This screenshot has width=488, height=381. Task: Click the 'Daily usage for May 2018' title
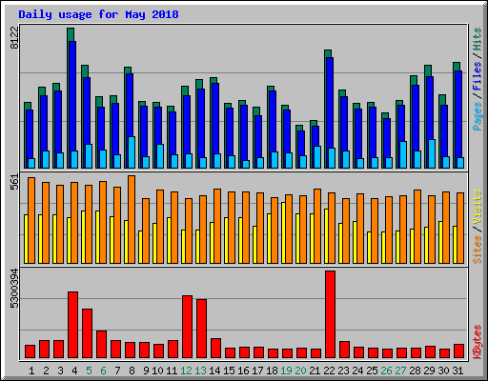pos(98,14)
